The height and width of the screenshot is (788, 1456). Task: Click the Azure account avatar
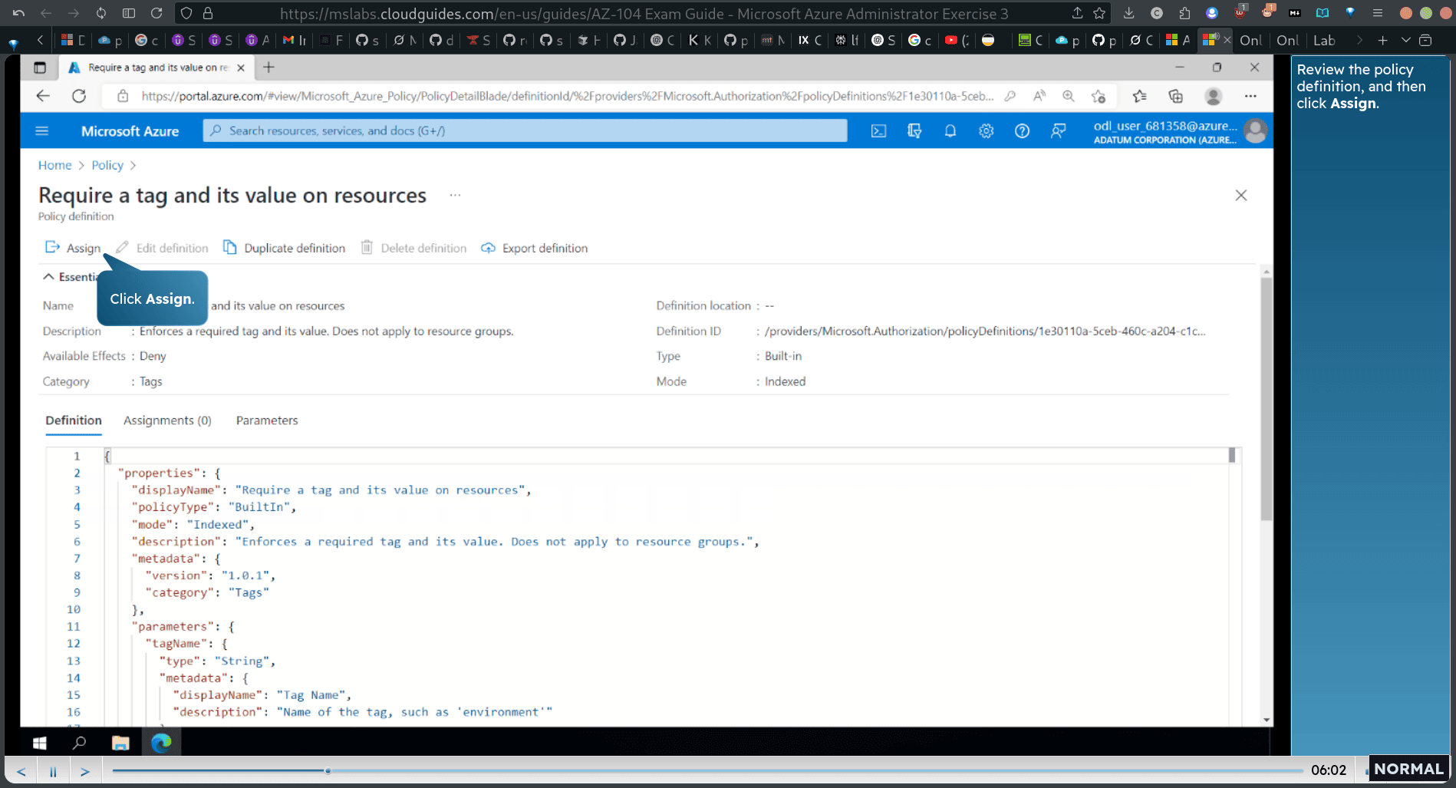[x=1255, y=131]
